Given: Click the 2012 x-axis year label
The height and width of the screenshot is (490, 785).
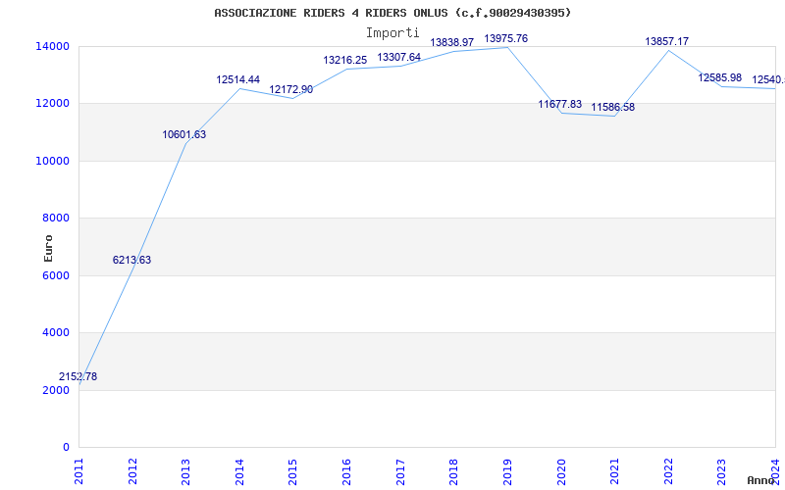Looking at the screenshot, I should [132, 471].
